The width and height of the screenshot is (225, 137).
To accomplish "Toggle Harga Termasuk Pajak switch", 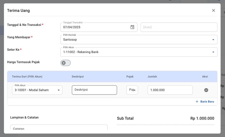I will [x=65, y=63].
